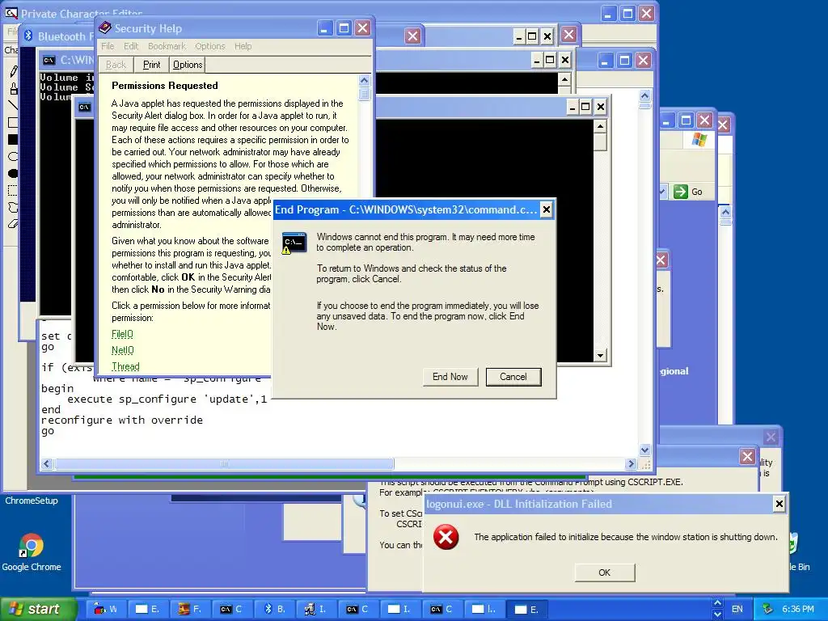Choose the Eraser tool in Character Editor
Image resolution: width=828 pixels, height=621 pixels.
click(x=13, y=224)
